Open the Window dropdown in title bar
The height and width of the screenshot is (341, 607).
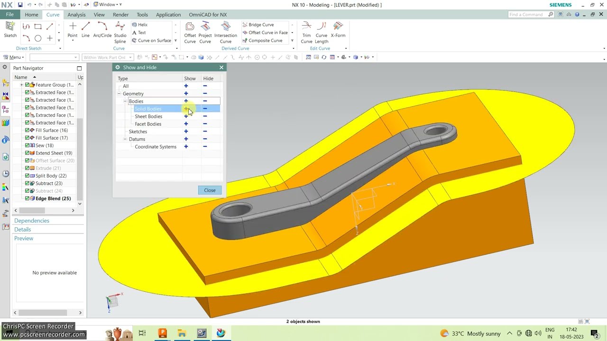(108, 5)
